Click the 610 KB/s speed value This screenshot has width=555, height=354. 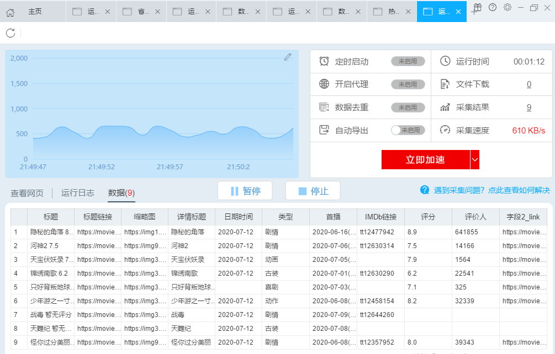pyautogui.click(x=528, y=131)
